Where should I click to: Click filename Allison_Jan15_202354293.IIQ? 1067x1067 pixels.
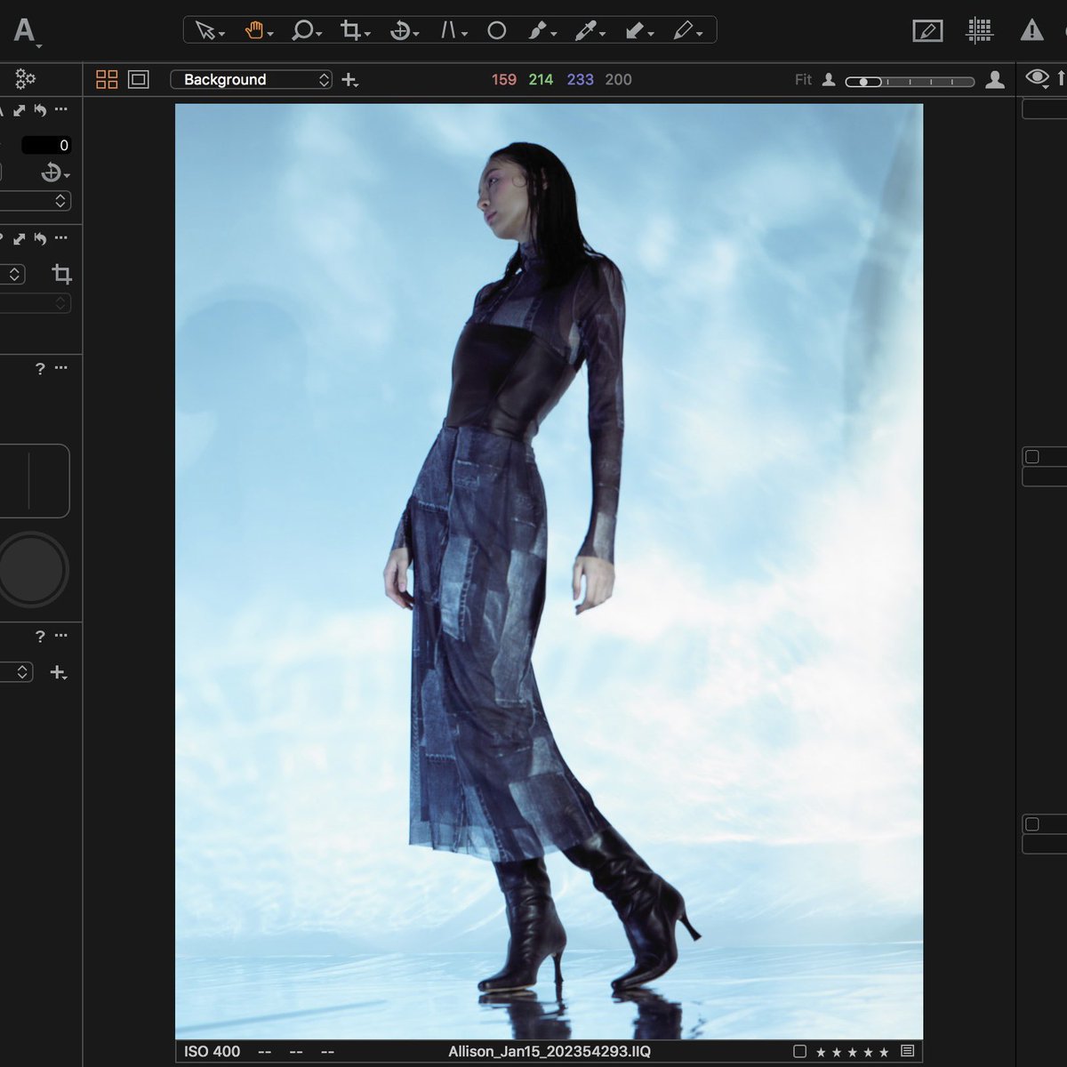[x=550, y=1052]
